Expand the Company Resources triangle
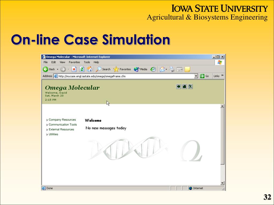Image resolution: width=274 pixels, height=205 pixels. tap(47, 120)
